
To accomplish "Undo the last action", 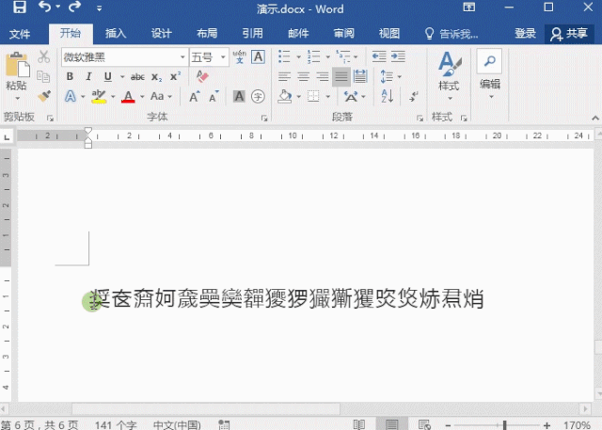I will (44, 8).
